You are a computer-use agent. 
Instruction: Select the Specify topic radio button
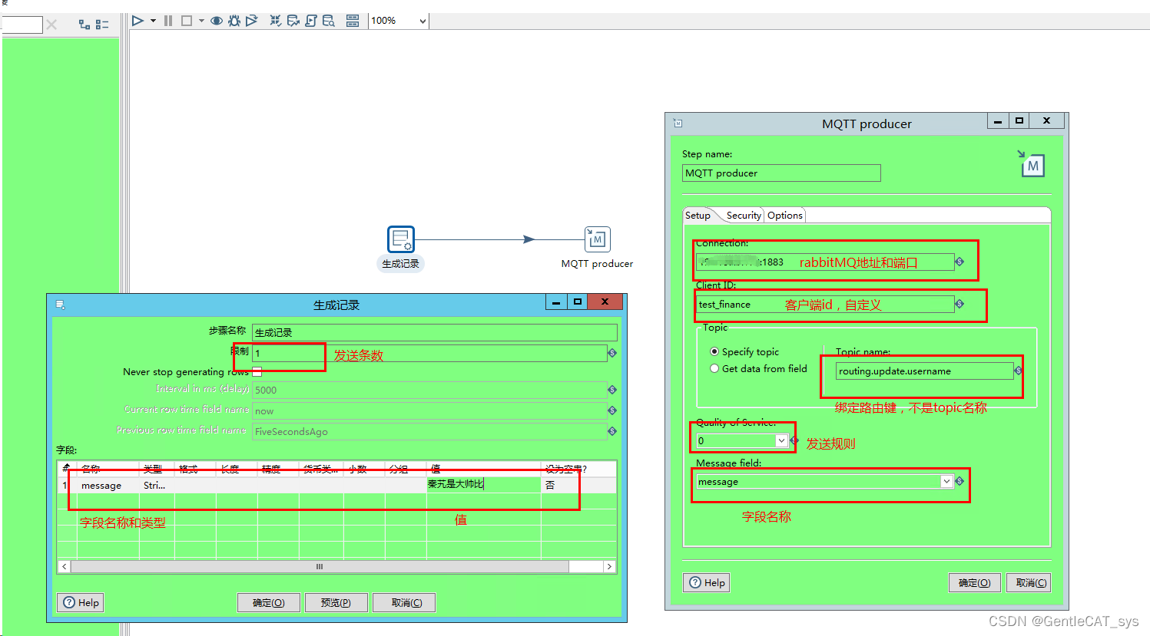(714, 351)
